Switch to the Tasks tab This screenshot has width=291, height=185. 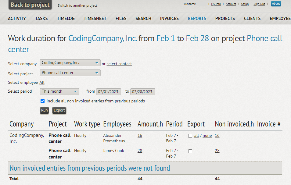point(41,19)
